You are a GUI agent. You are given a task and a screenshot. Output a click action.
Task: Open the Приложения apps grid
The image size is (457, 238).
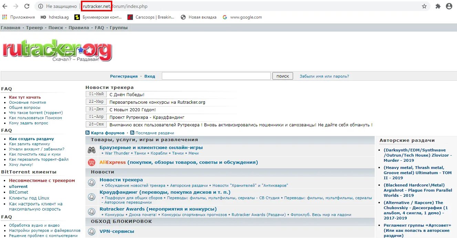click(19, 17)
